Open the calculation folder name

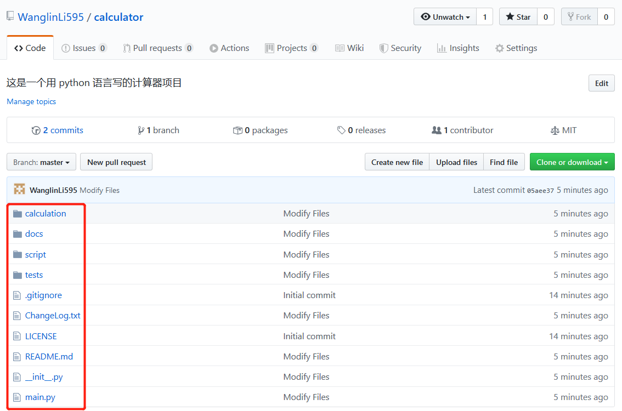[x=46, y=214]
